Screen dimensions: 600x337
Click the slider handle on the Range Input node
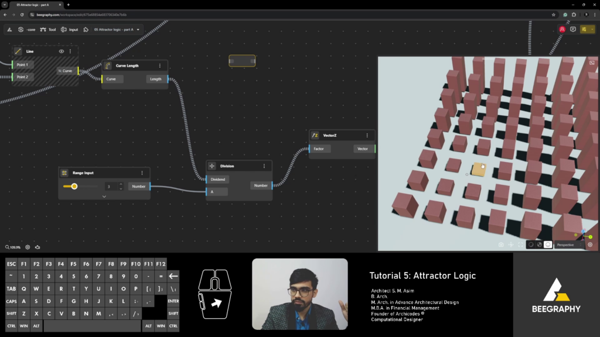[x=74, y=186]
